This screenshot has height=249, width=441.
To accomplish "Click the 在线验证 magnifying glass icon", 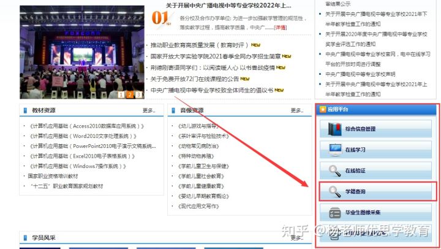I will click(336, 171).
